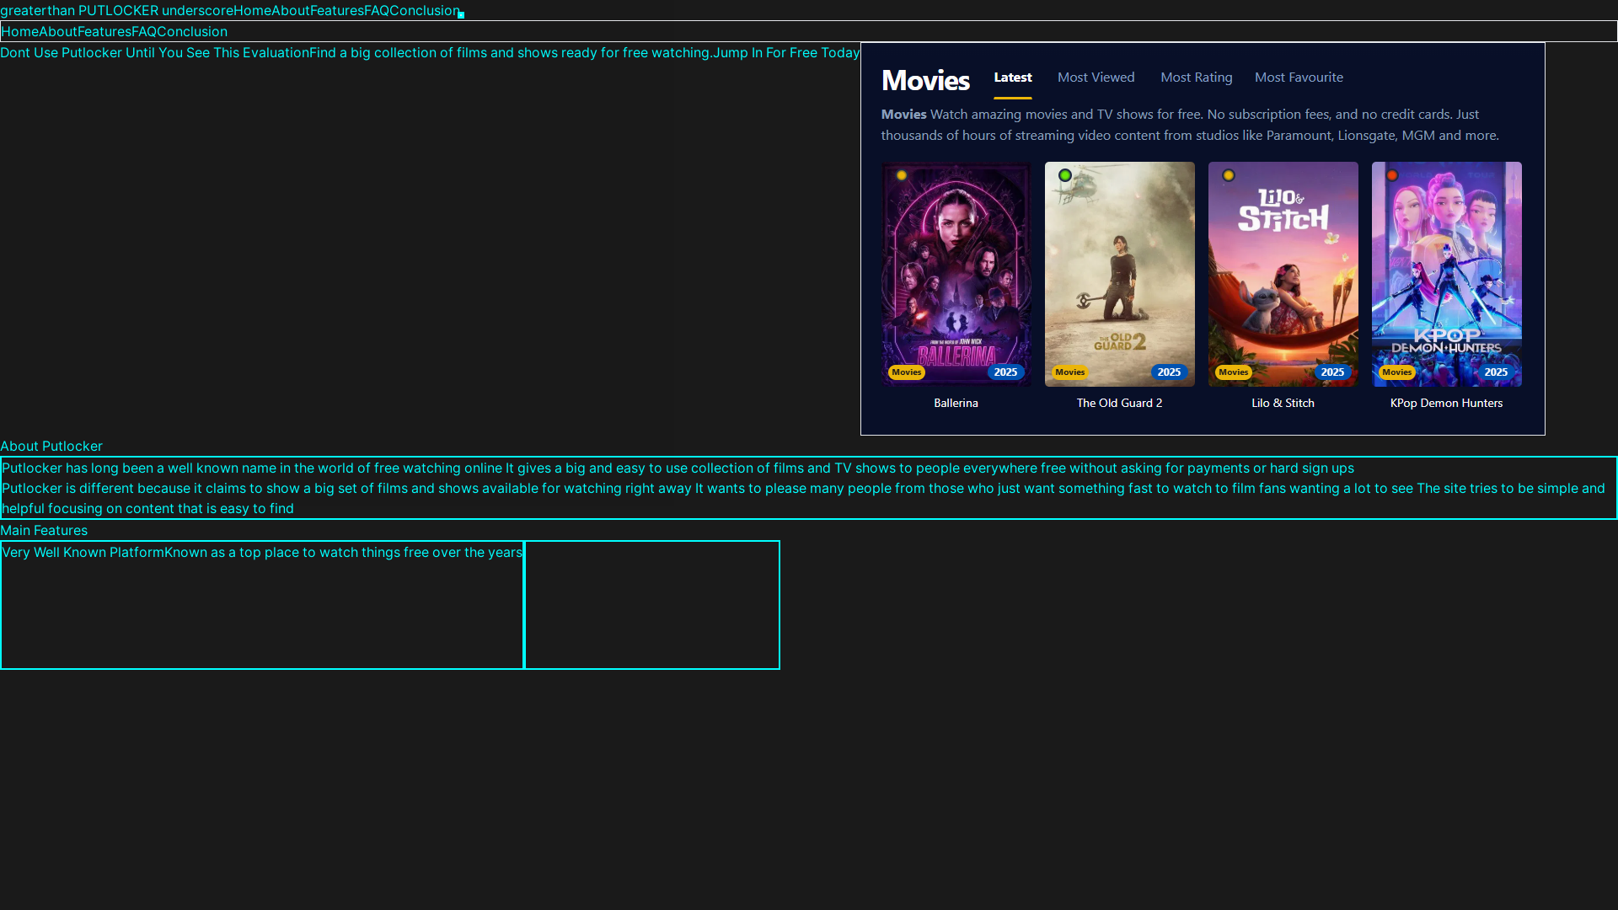Viewport: 1618px width, 910px height.
Task: Select Home in the bordered navigation bar
Action: click(x=20, y=31)
